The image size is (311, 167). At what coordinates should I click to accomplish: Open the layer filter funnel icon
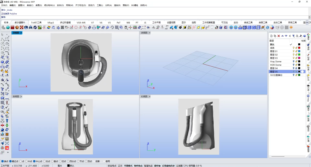293,36
